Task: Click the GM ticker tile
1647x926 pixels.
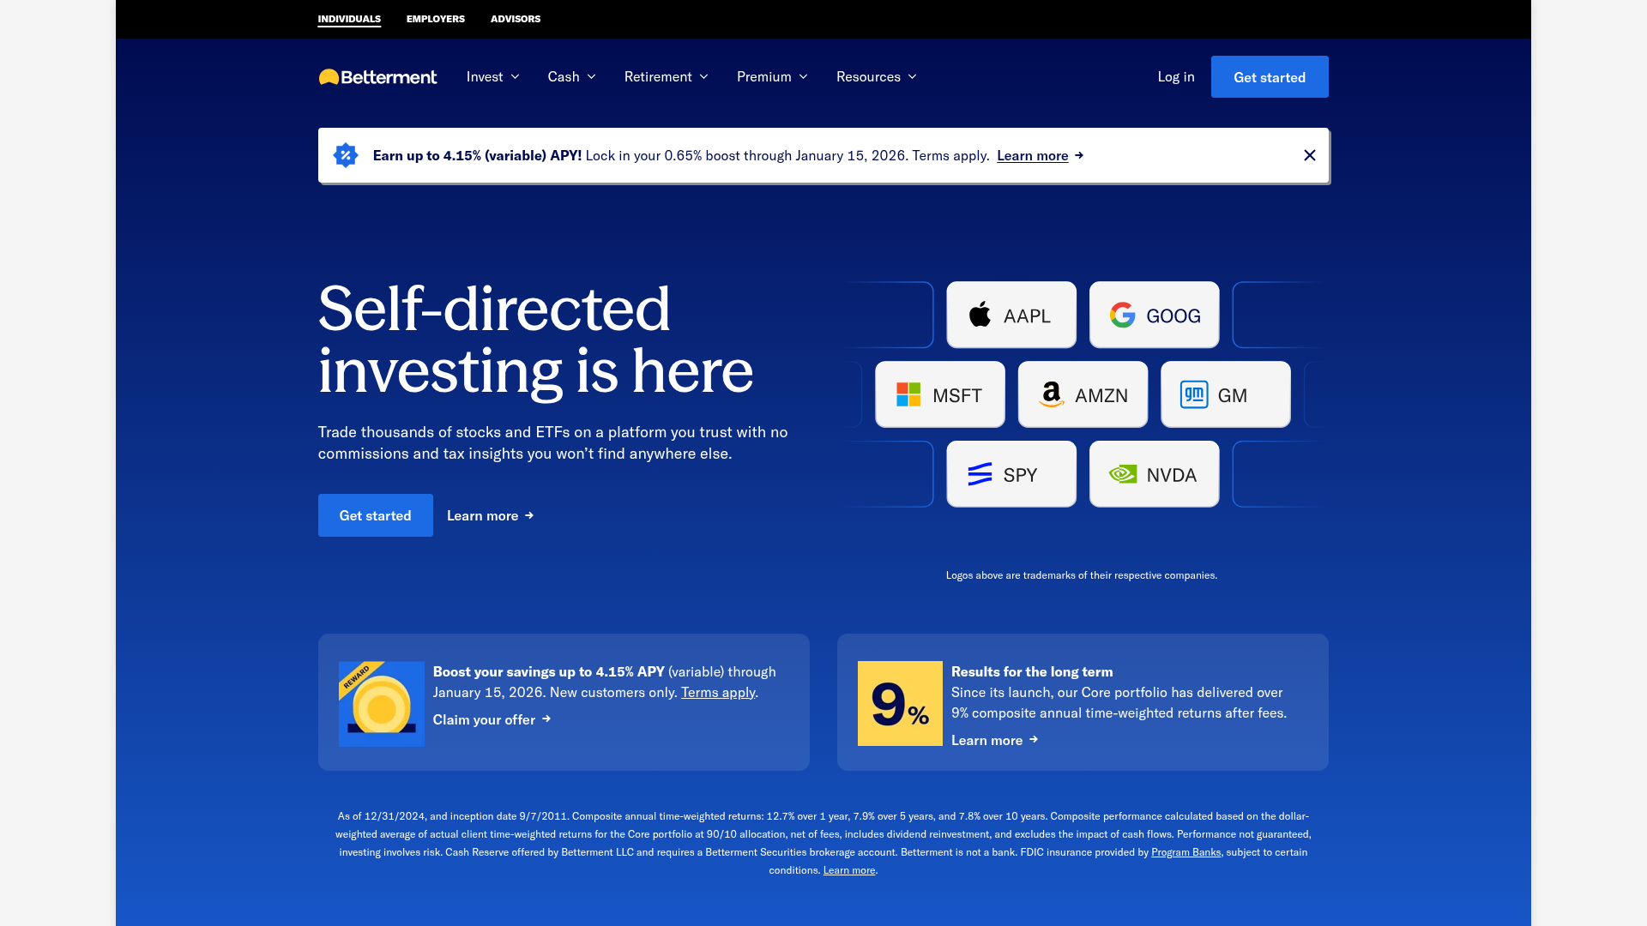Action: 1225,394
